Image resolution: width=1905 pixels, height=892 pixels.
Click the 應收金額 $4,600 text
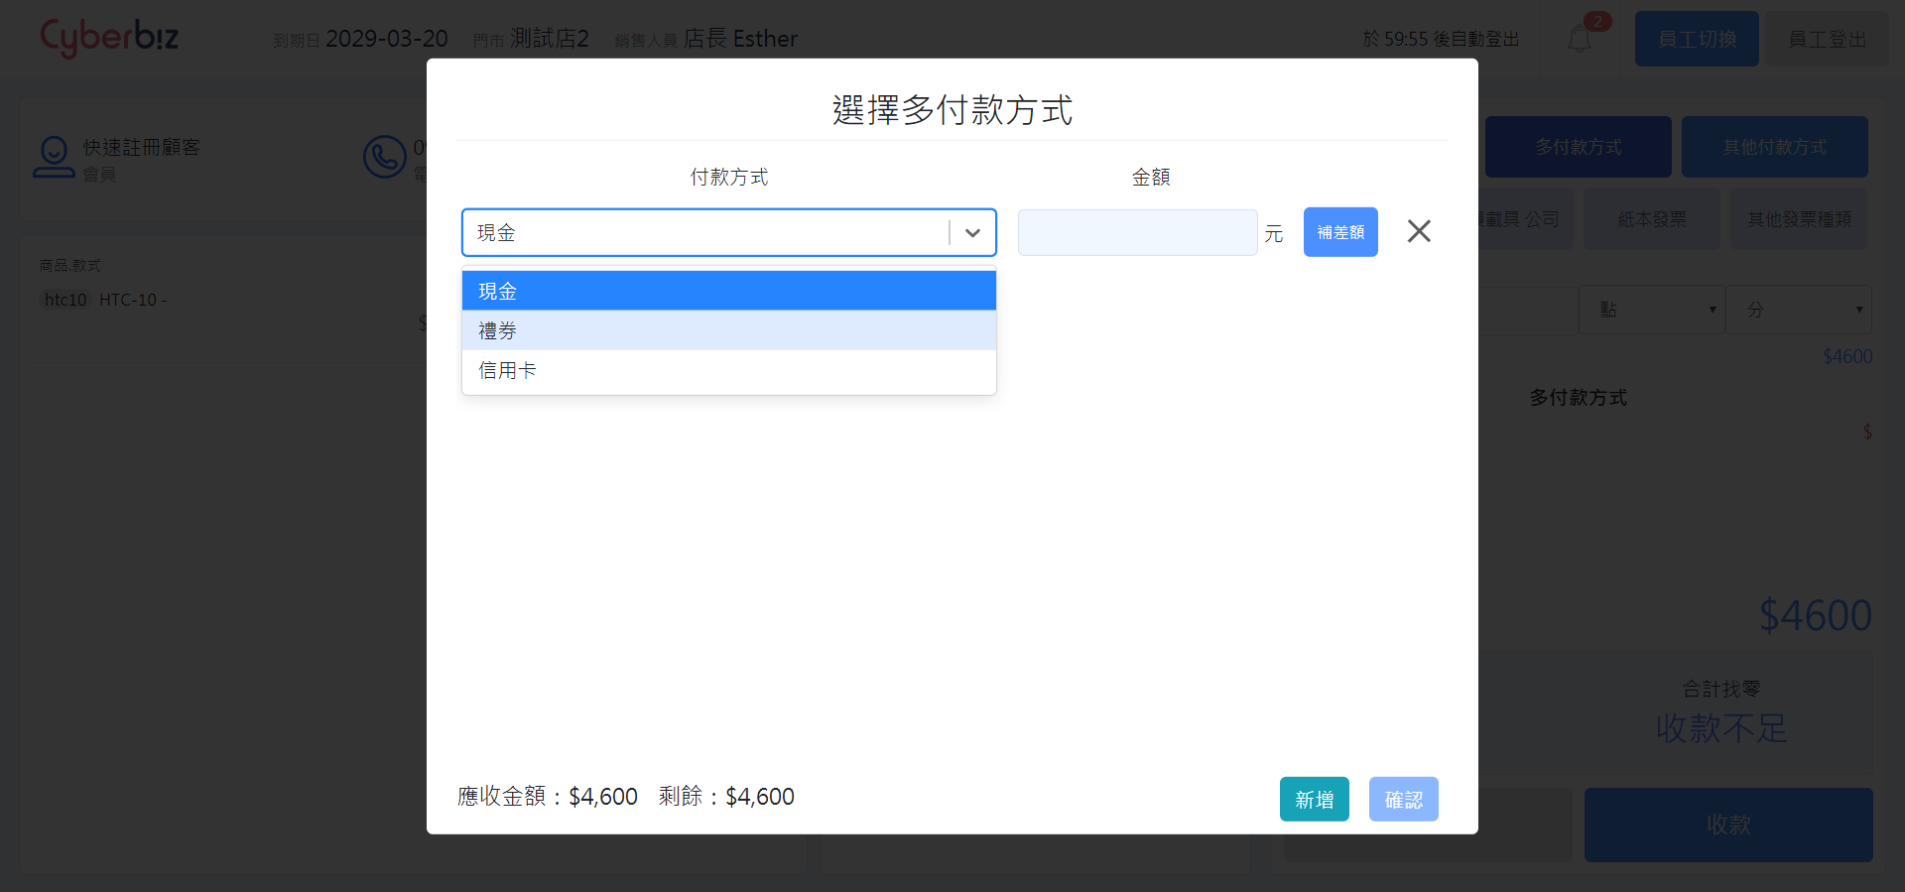click(x=547, y=797)
